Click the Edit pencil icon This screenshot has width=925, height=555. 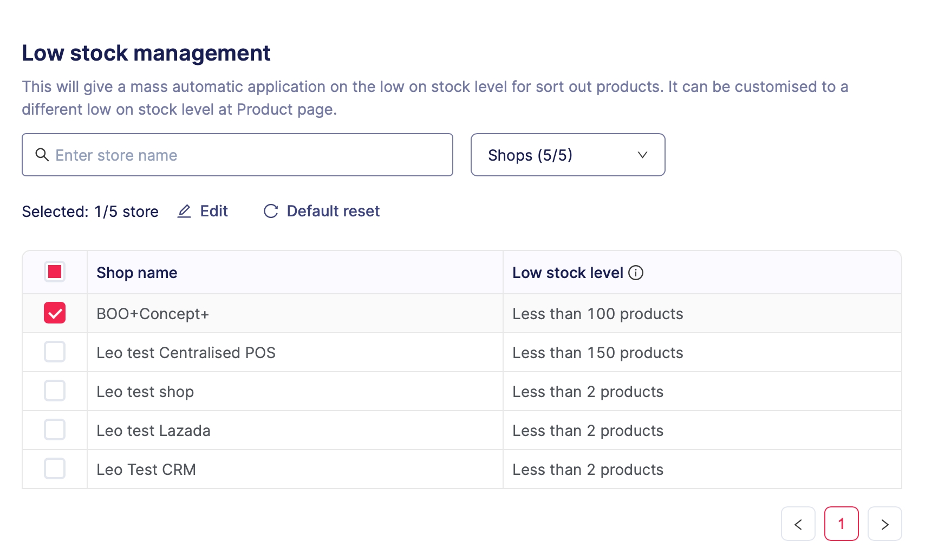click(x=184, y=211)
